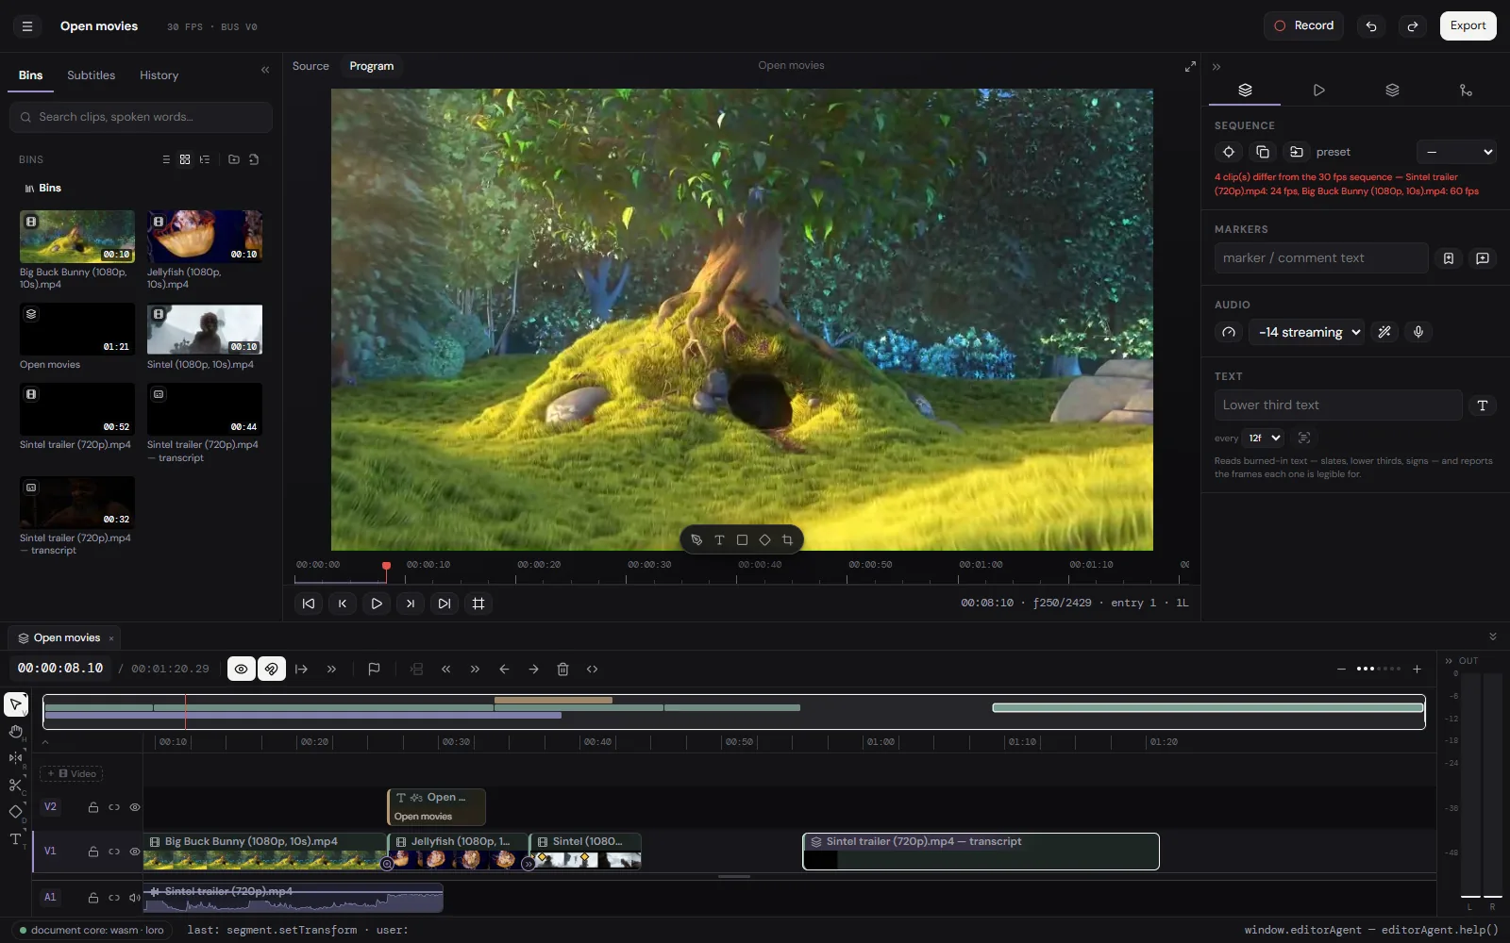Click the new bin folder icon
This screenshot has height=943, width=1510.
(234, 159)
